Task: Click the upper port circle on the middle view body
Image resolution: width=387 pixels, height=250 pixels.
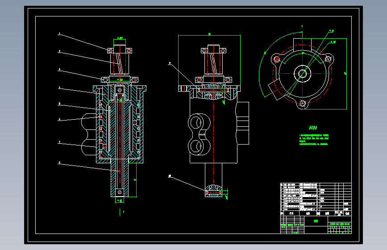Action: tap(196, 123)
